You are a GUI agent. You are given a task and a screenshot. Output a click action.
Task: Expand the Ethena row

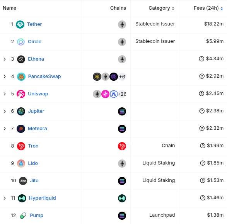(x=5, y=59)
